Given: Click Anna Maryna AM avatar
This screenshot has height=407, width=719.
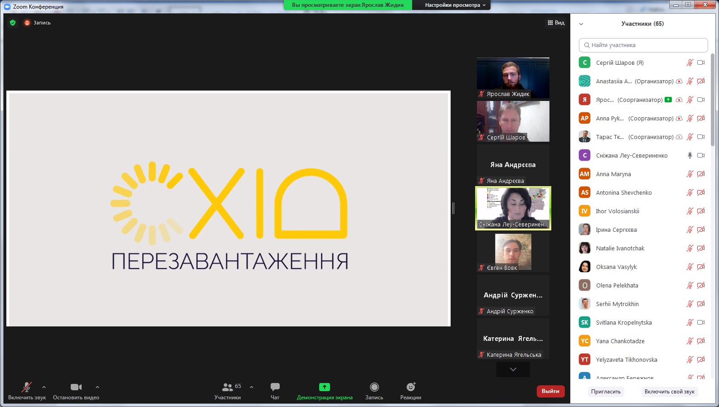Looking at the screenshot, I should click(585, 174).
